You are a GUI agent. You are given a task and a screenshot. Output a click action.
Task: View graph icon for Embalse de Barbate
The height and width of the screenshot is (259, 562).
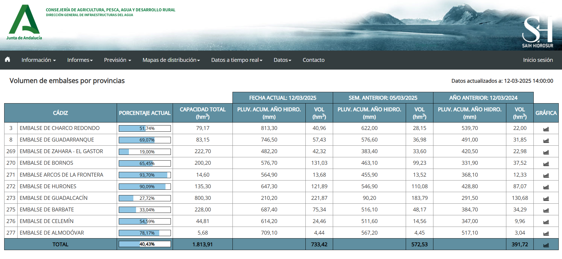coord(546,210)
